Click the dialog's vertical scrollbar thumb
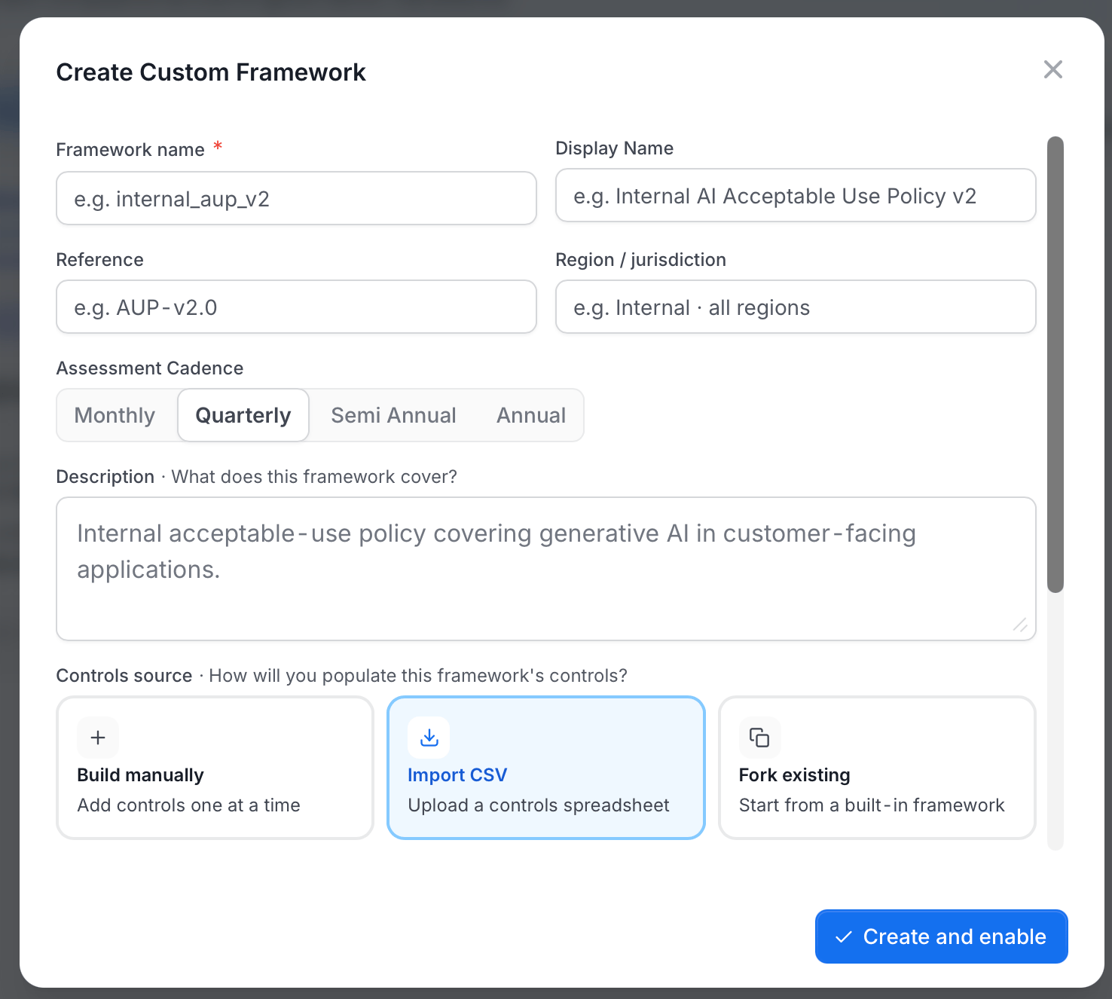Viewport: 1112px width, 999px height. click(1055, 365)
